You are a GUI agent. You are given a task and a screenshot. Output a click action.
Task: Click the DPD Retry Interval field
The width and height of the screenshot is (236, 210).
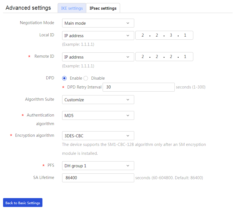pyautogui.click(x=139, y=87)
